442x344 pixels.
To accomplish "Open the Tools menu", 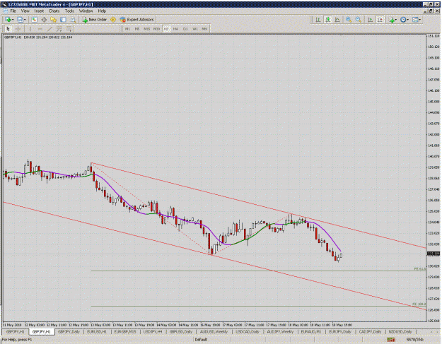I will [x=69, y=11].
